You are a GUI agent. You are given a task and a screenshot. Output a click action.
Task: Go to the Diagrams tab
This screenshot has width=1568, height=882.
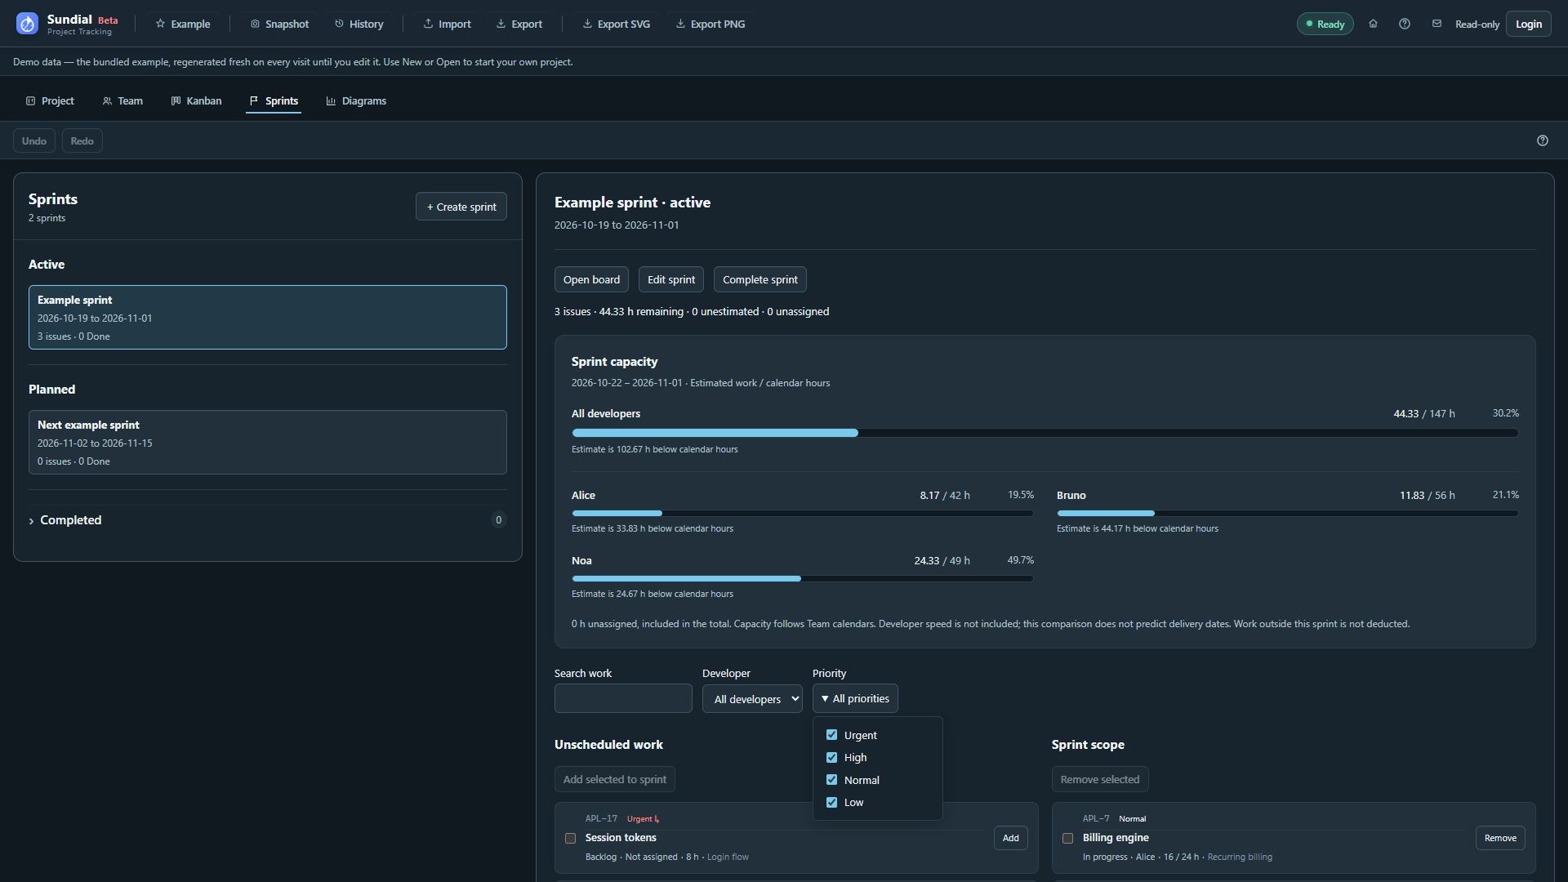pos(356,101)
